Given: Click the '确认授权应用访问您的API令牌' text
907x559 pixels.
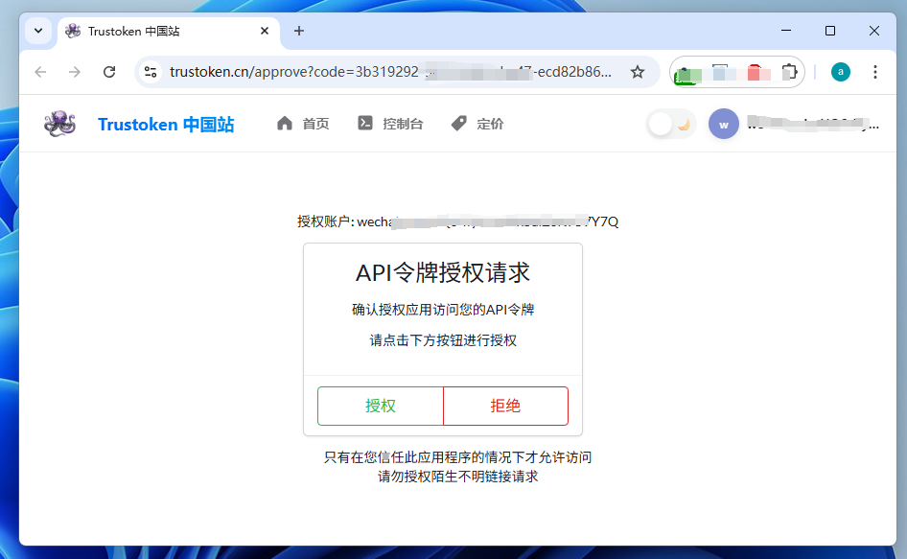Looking at the screenshot, I should (x=443, y=310).
